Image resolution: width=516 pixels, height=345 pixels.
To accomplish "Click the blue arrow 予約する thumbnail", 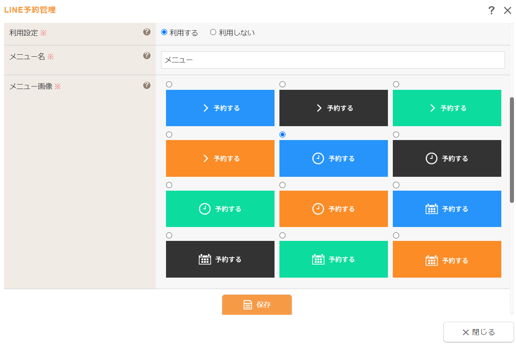I will coord(220,108).
